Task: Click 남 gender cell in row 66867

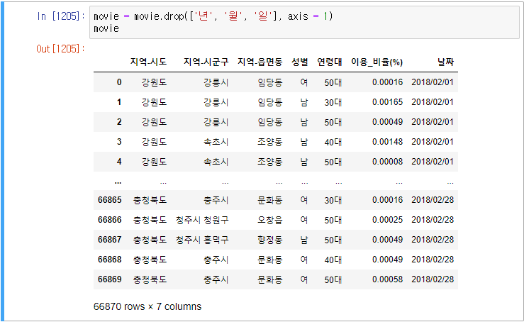Action: 303,240
